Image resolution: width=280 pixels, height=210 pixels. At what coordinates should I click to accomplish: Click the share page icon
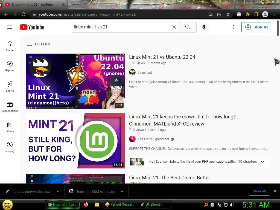click(219, 14)
